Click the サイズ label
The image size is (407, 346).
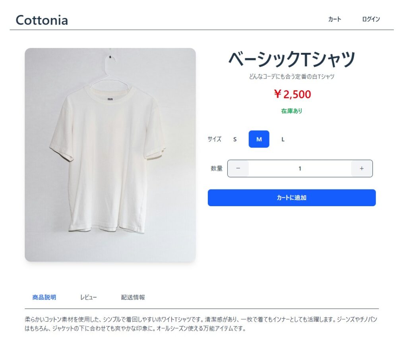[x=214, y=139]
